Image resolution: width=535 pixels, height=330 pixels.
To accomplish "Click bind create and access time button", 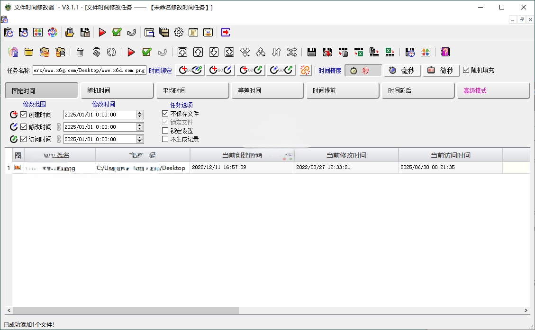I will [250, 70].
